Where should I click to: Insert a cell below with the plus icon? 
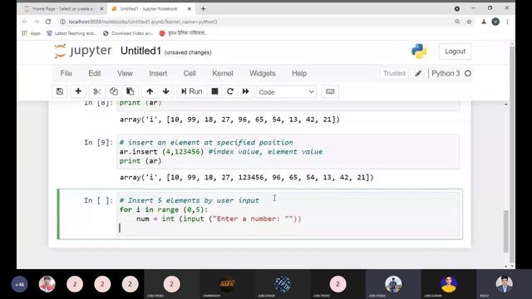click(x=78, y=91)
